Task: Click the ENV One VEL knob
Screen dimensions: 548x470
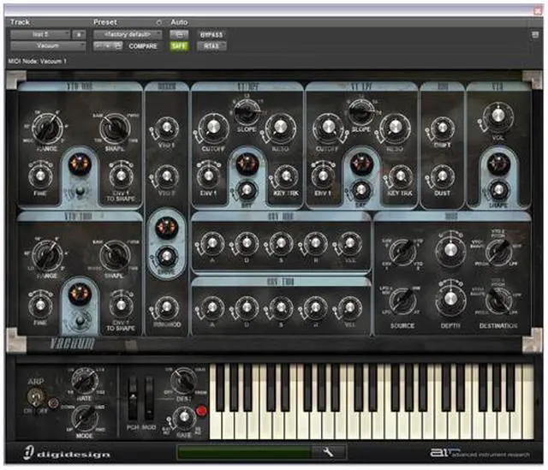Action: point(349,243)
